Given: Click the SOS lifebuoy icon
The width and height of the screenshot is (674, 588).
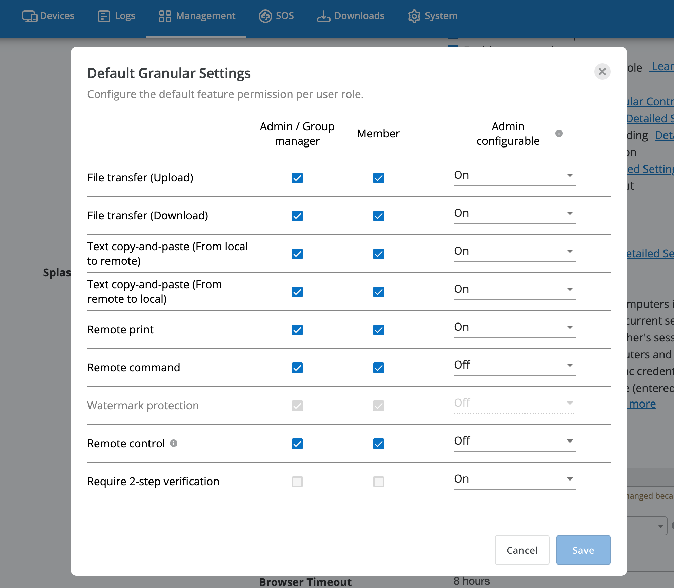Looking at the screenshot, I should click(x=265, y=16).
